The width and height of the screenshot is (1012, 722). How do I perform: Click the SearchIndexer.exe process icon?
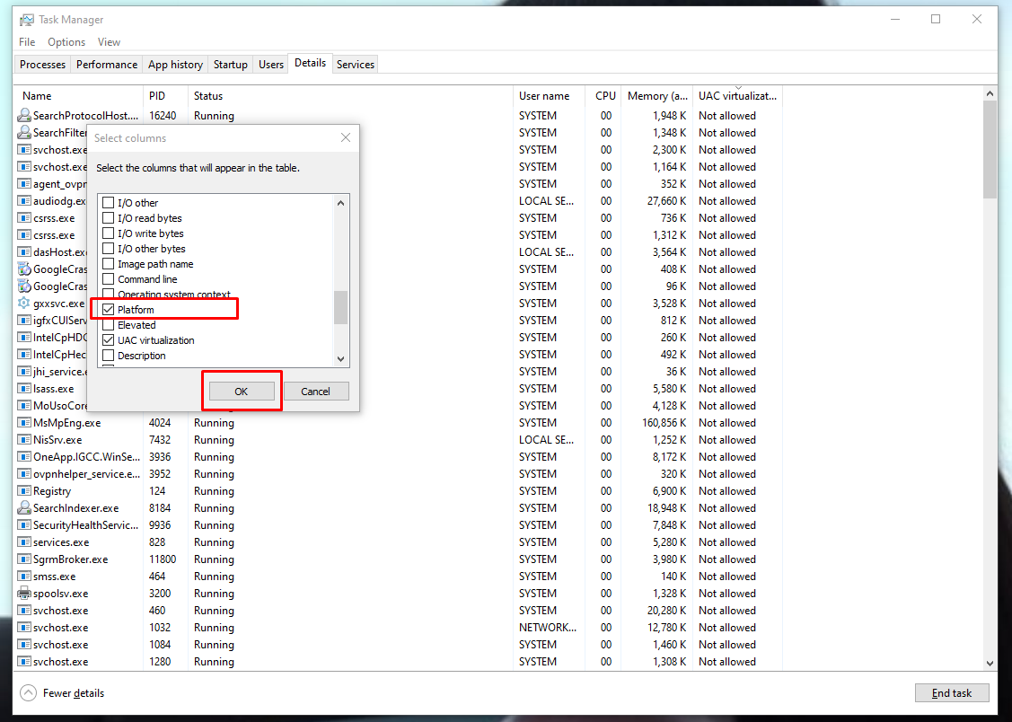click(24, 507)
